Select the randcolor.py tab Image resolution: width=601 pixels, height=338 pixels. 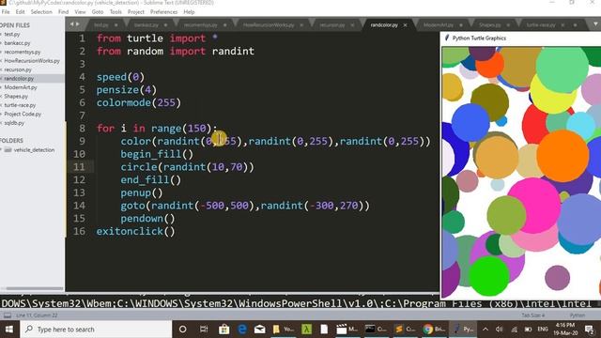pos(384,25)
